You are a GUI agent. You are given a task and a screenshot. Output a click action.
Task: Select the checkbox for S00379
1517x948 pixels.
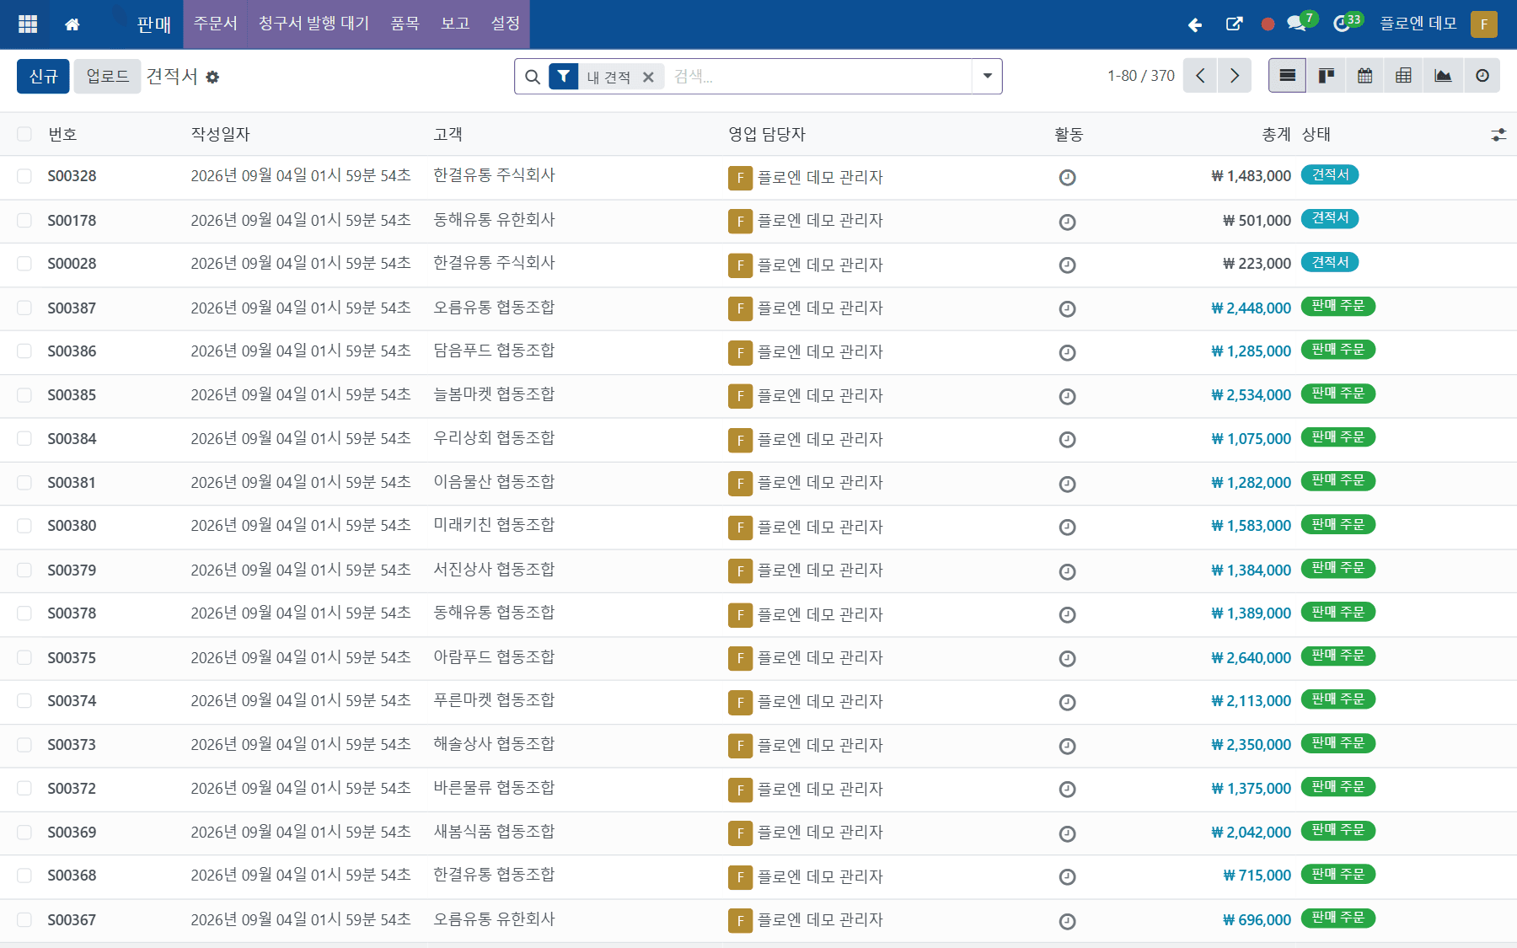click(24, 570)
